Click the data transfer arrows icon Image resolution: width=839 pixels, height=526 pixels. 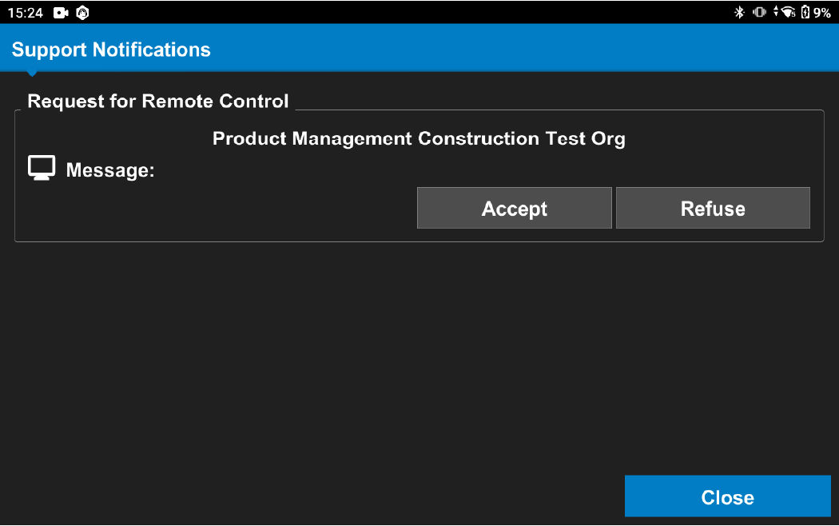776,12
